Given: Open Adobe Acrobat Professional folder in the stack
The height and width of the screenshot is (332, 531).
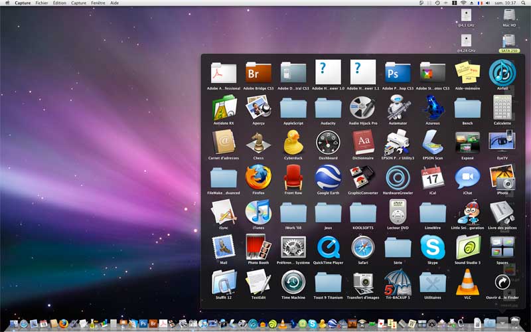Looking at the screenshot, I should [224, 72].
